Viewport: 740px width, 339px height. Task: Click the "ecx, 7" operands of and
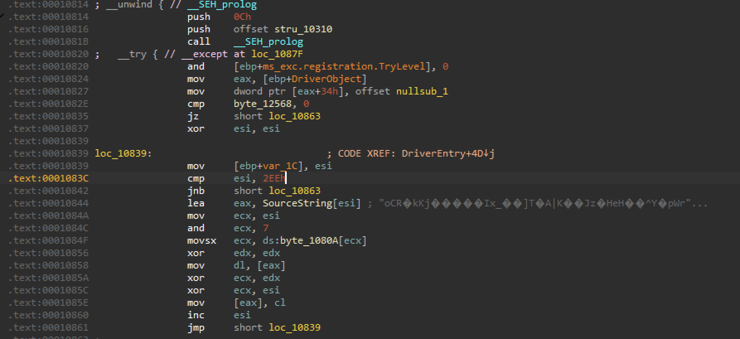[x=251, y=228]
